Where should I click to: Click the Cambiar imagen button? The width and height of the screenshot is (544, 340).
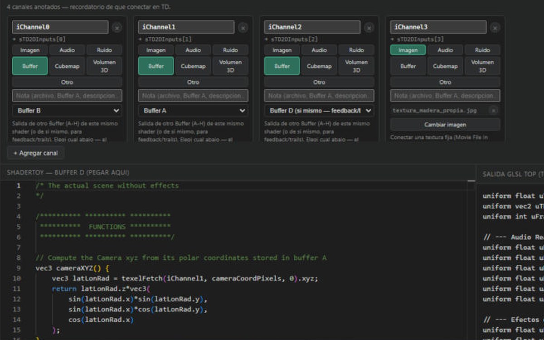click(445, 124)
